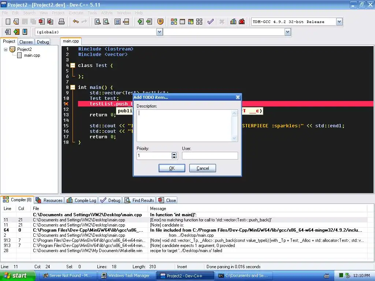The width and height of the screenshot is (375, 281).
Task: Click into the Description text area
Action: 184,126
